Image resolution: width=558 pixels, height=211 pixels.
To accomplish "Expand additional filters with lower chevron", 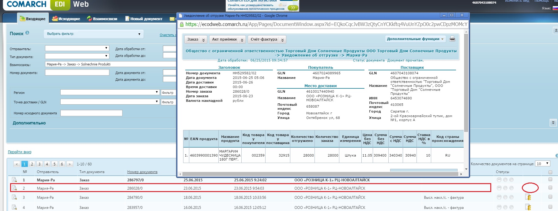I will 553,122.
